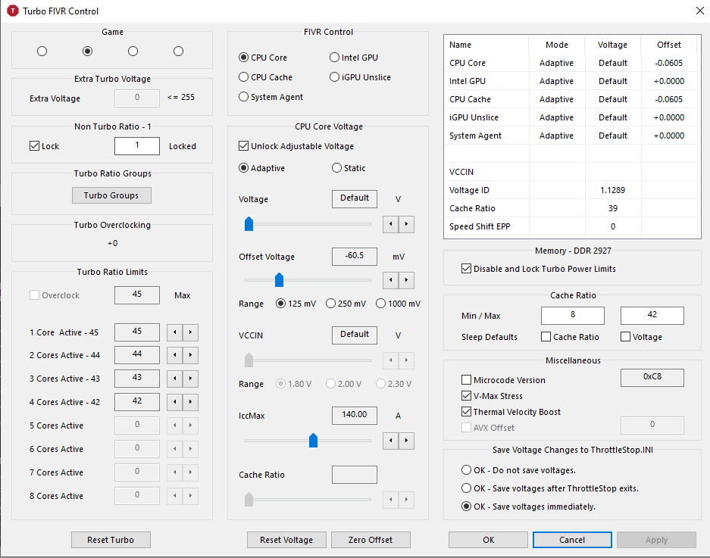Click the Zero Offset button

(x=370, y=540)
